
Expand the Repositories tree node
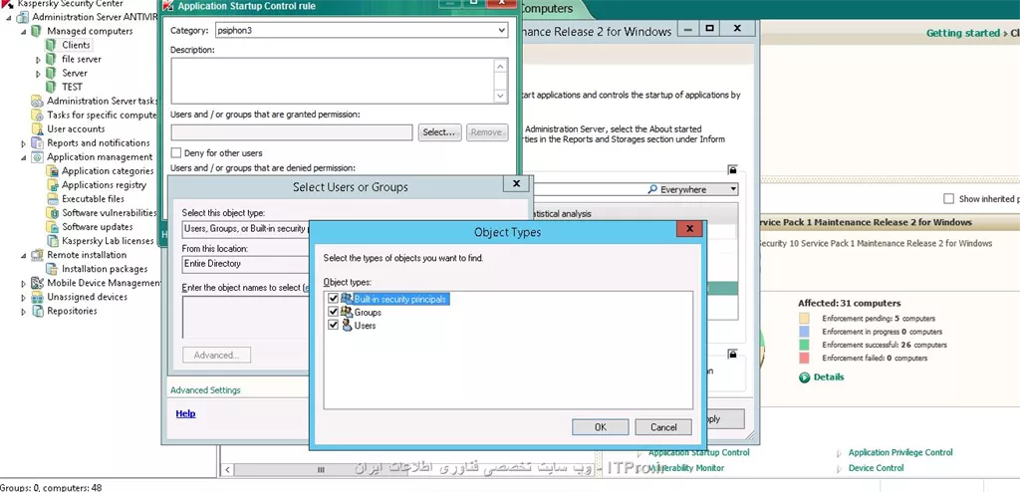pos(24,312)
